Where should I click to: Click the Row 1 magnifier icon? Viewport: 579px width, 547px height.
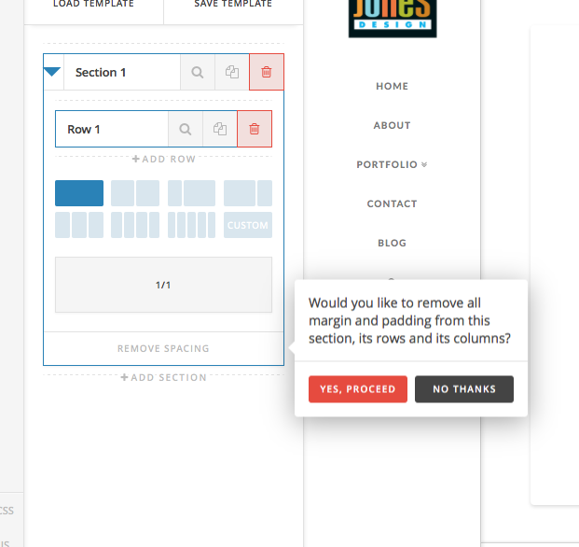(x=186, y=129)
